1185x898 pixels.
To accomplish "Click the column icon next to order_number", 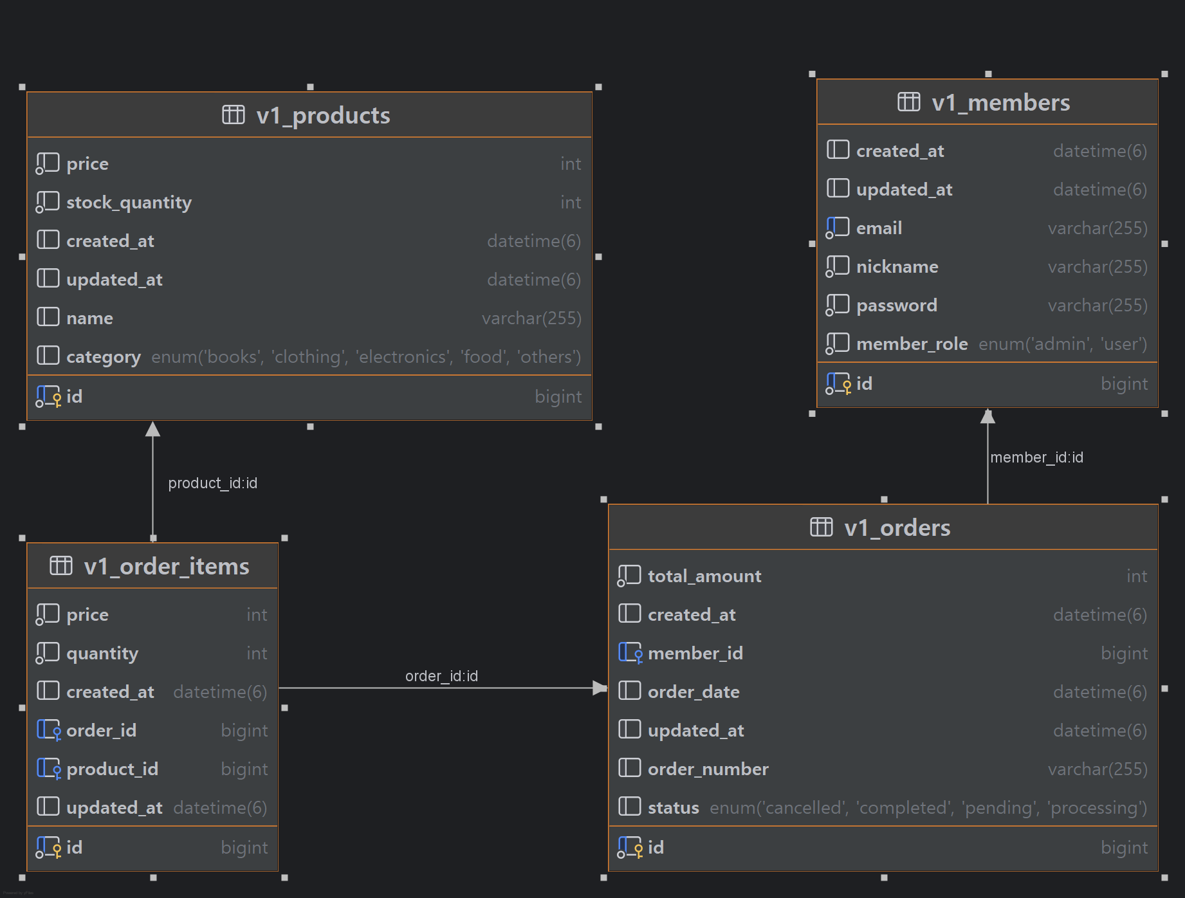I will 630,767.
